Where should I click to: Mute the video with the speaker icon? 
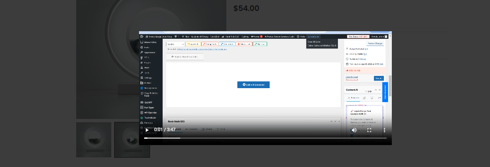[354, 130]
